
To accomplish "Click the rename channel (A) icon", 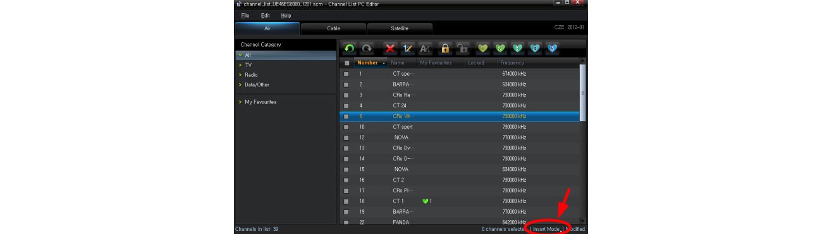I will [x=425, y=49].
